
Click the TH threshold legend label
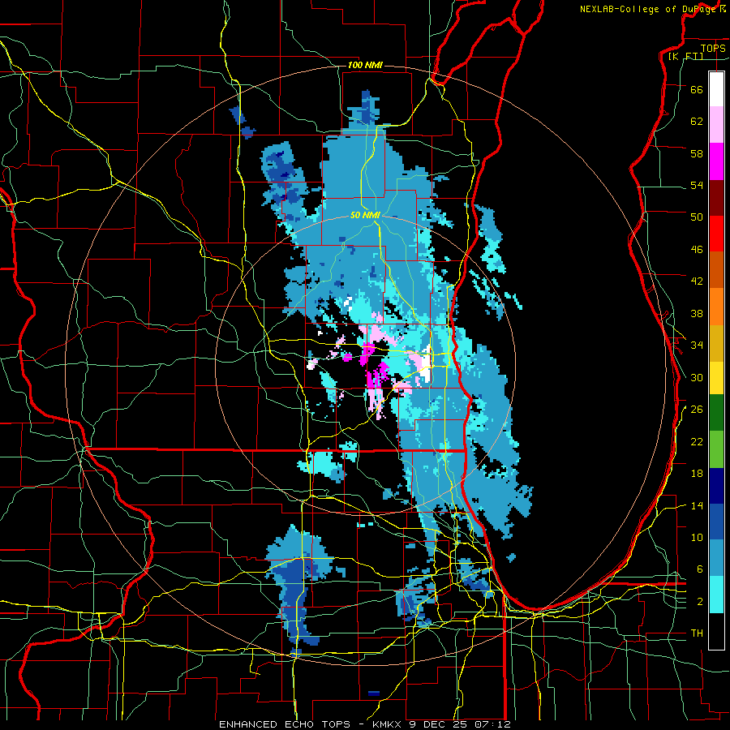[x=697, y=633]
